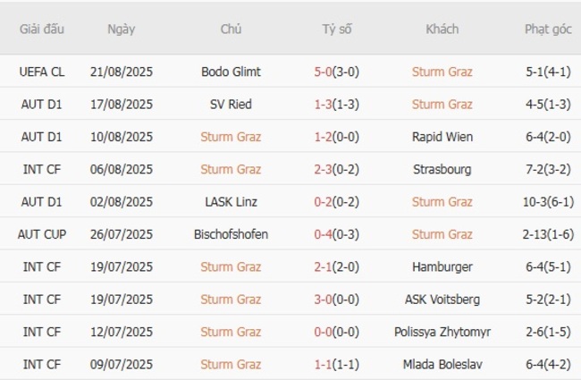The height and width of the screenshot is (380, 581).
Task: Sort by the "Ngày" column header
Action: point(121,29)
